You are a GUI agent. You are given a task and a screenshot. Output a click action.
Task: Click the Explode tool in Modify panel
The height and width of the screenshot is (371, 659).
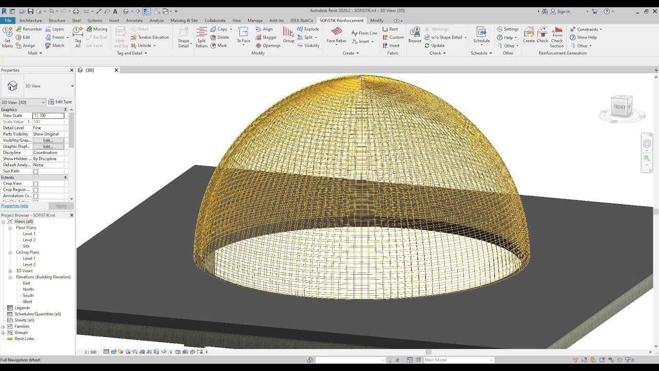point(308,29)
